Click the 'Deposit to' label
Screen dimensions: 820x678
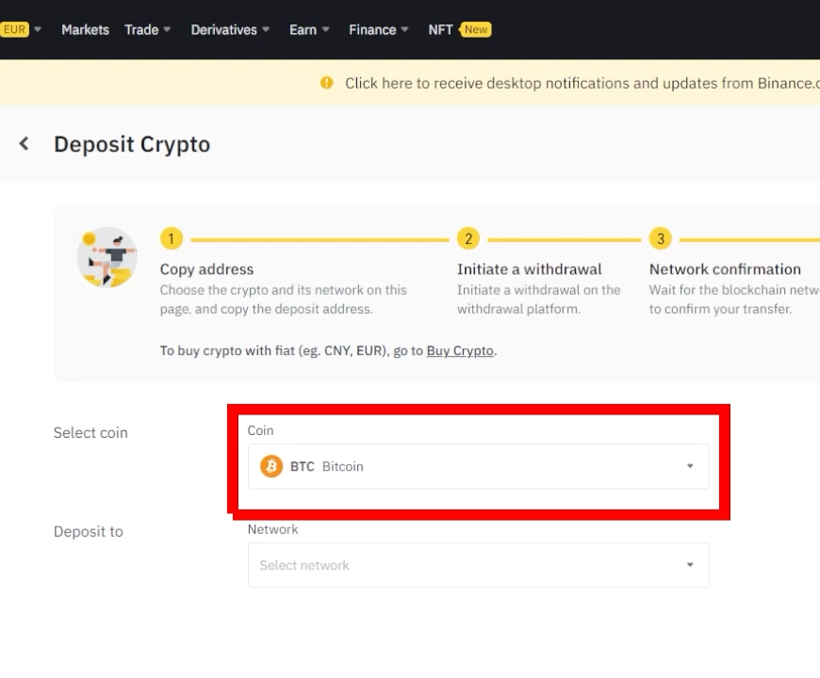click(89, 531)
